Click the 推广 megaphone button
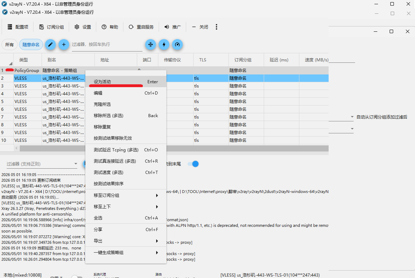 pyautogui.click(x=172, y=27)
